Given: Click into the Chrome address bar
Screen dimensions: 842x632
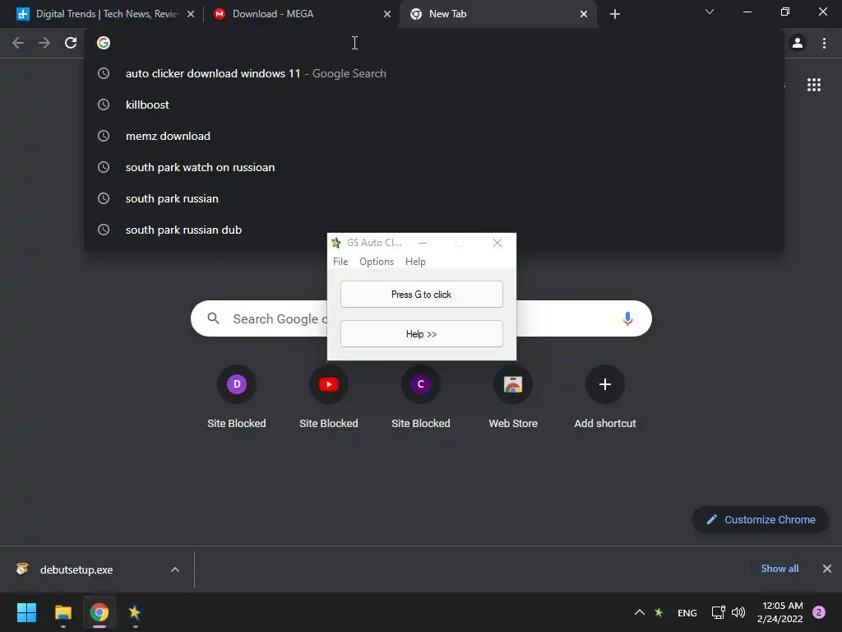Looking at the screenshot, I should pyautogui.click(x=434, y=43).
